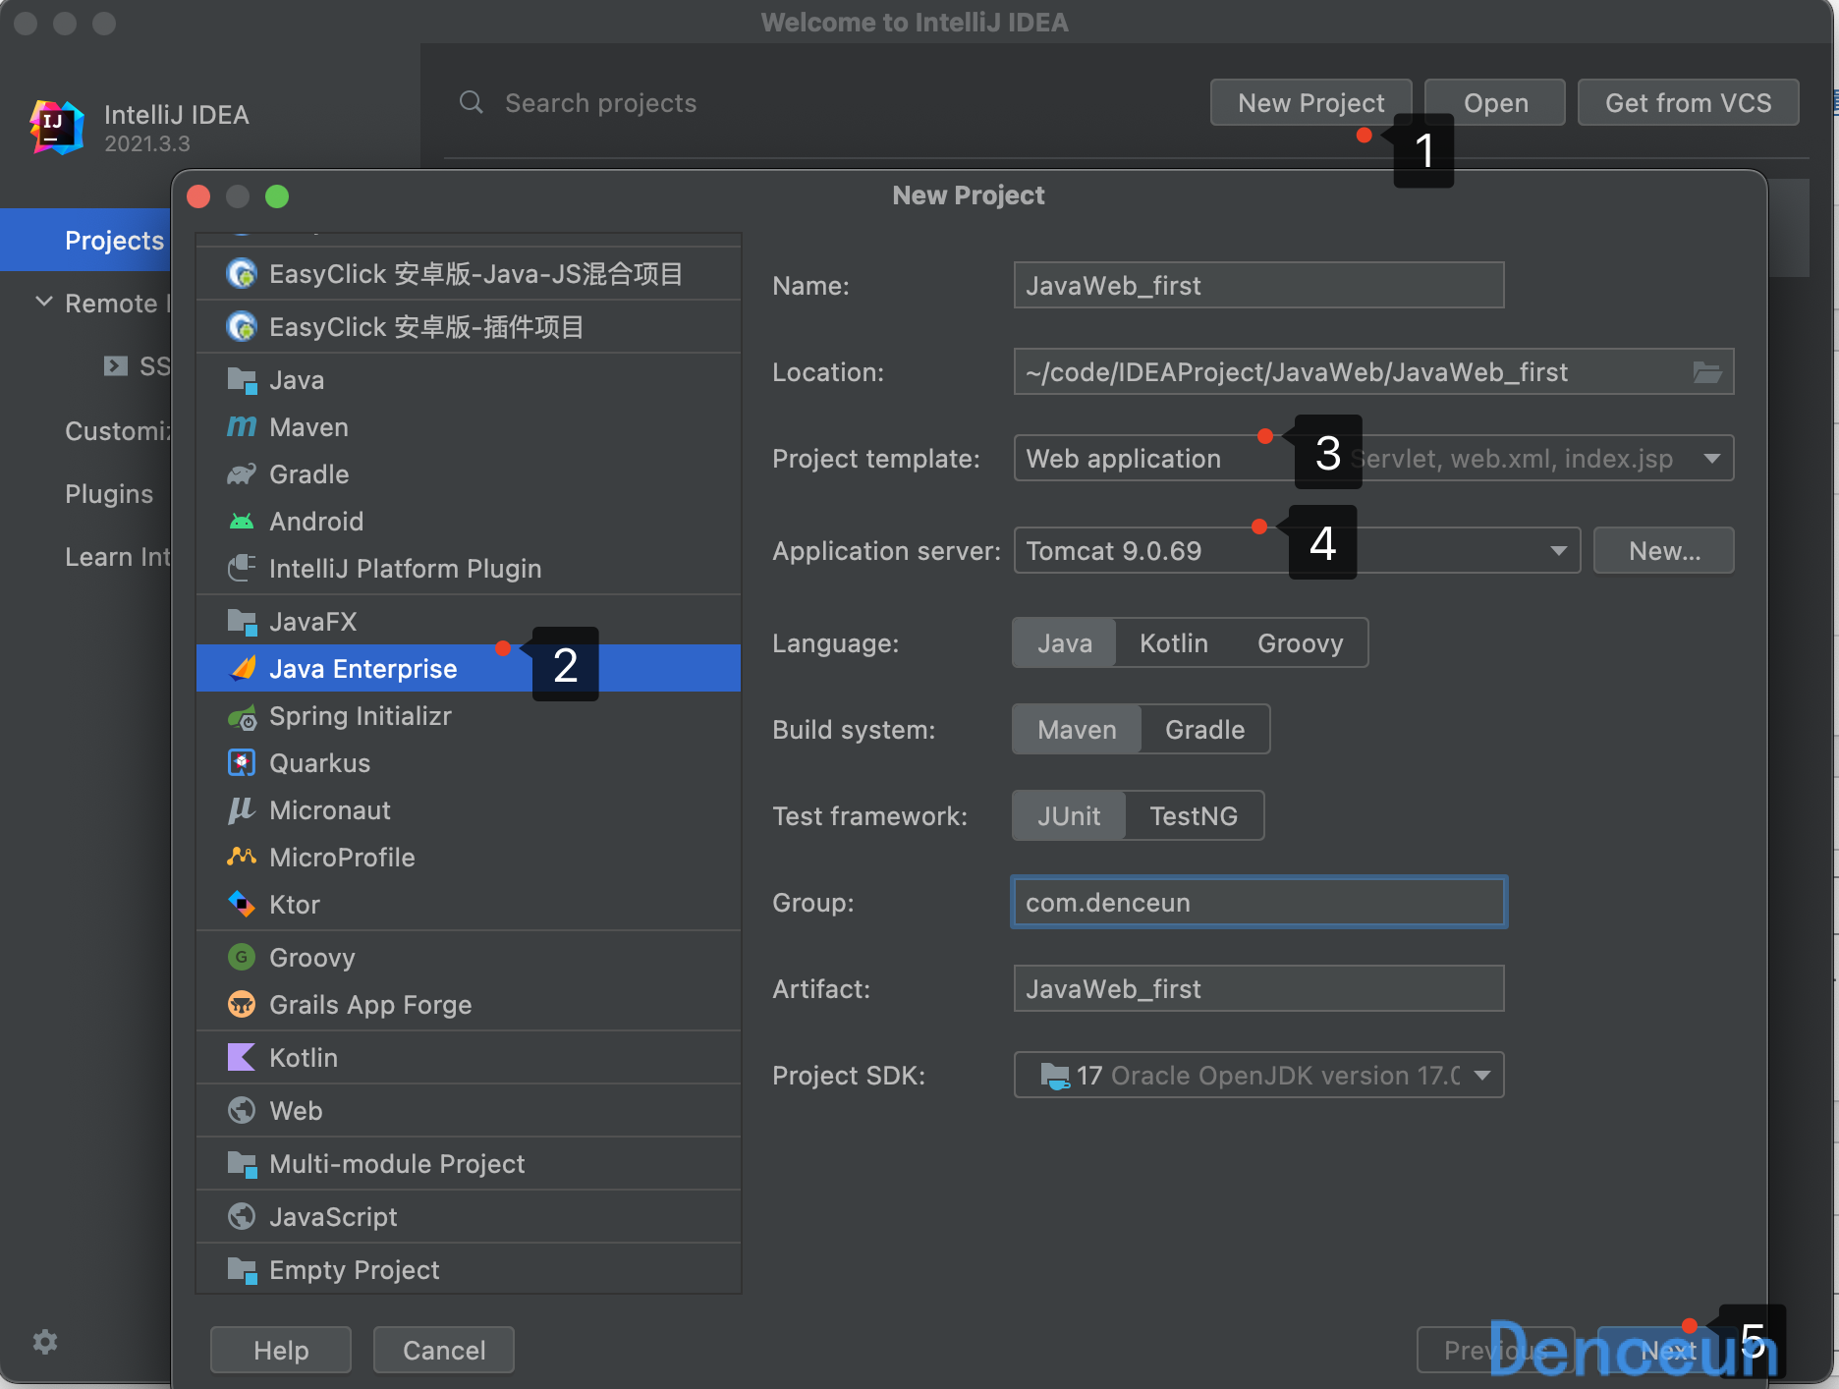Image resolution: width=1839 pixels, height=1389 pixels.
Task: Select 'Empty Project' list row
Action: (x=469, y=1269)
